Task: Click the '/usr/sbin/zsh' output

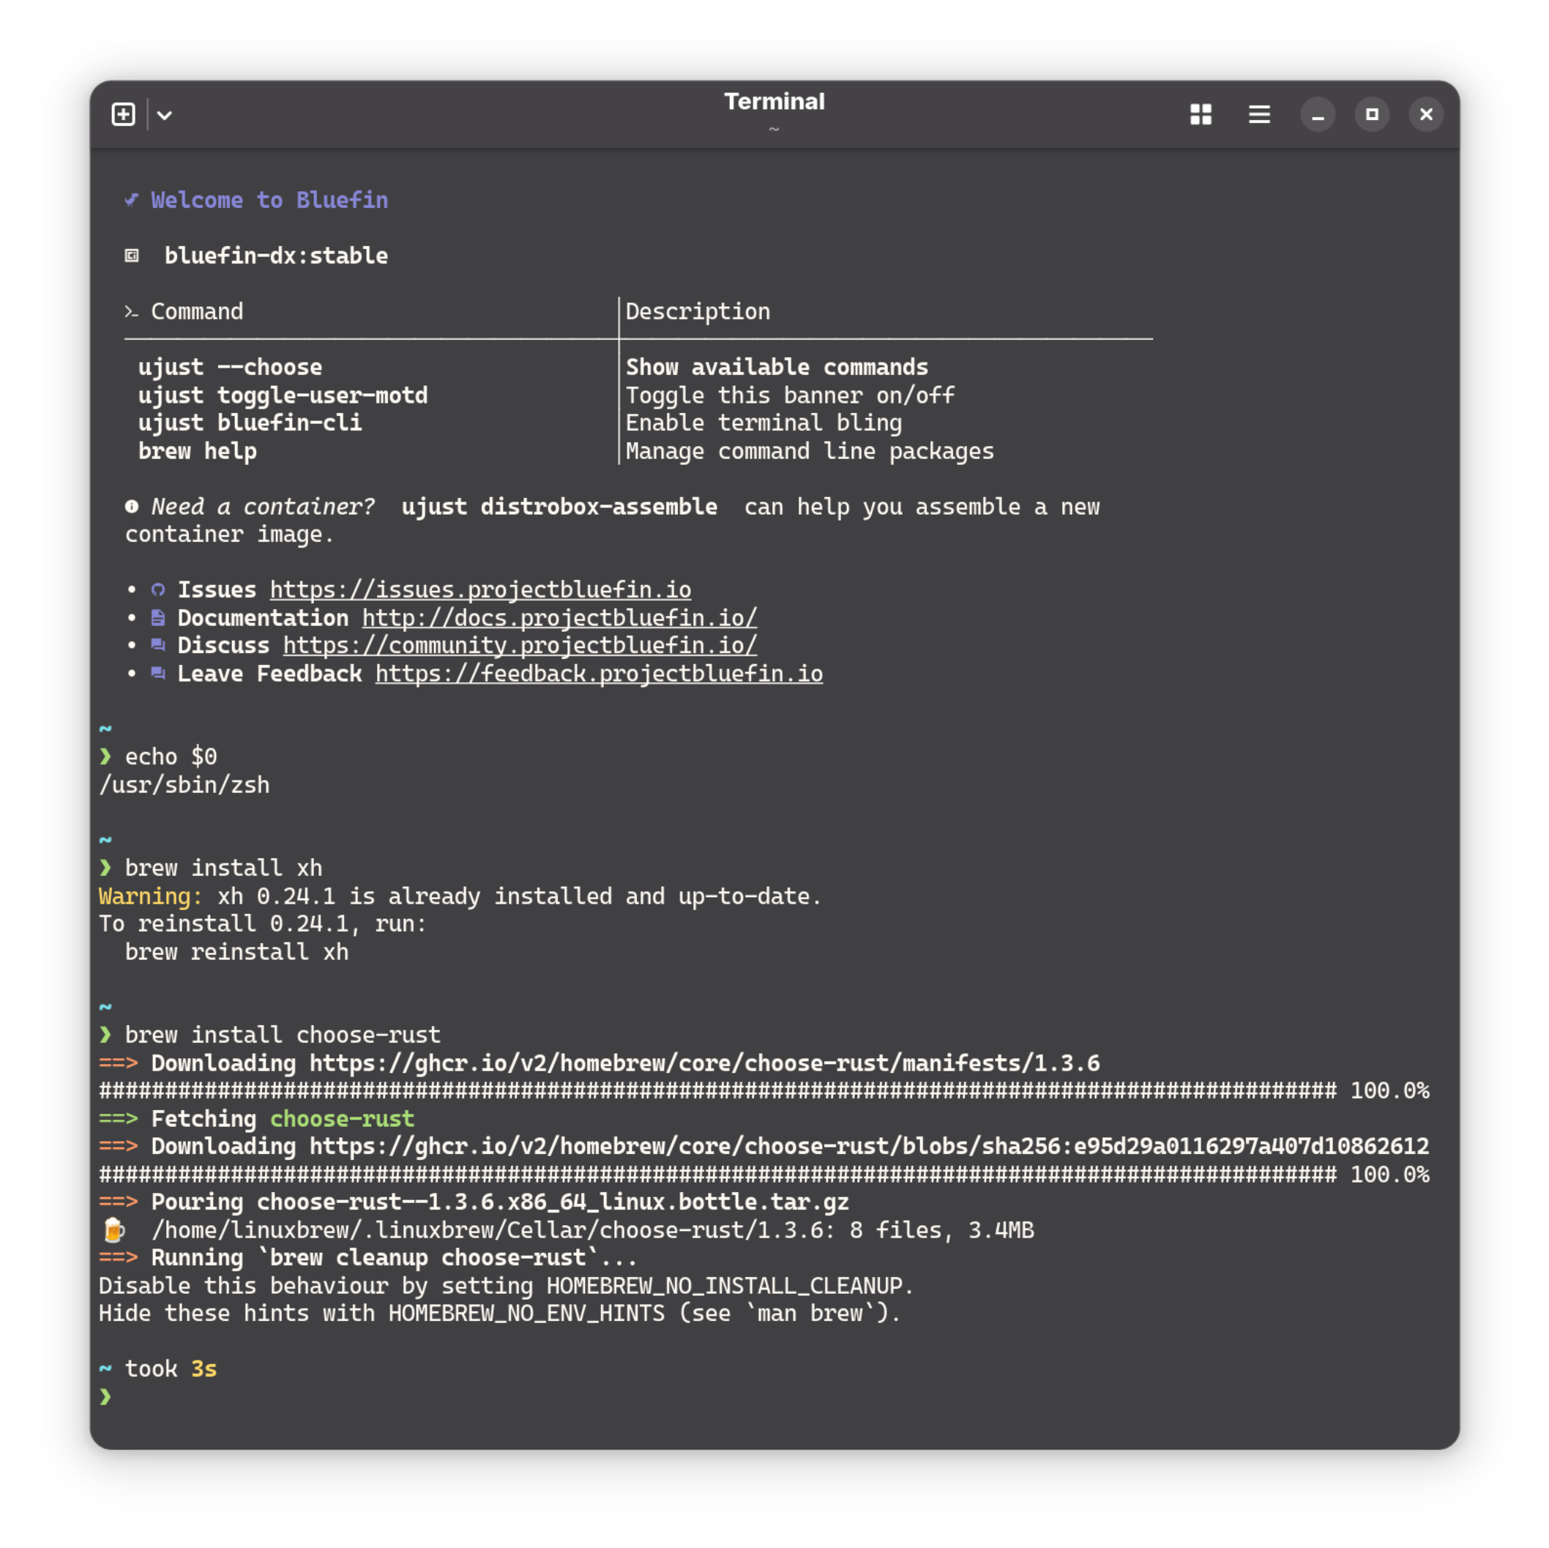Action: pyautogui.click(x=184, y=784)
